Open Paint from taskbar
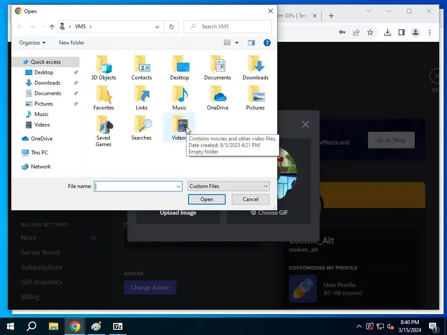 96,326
